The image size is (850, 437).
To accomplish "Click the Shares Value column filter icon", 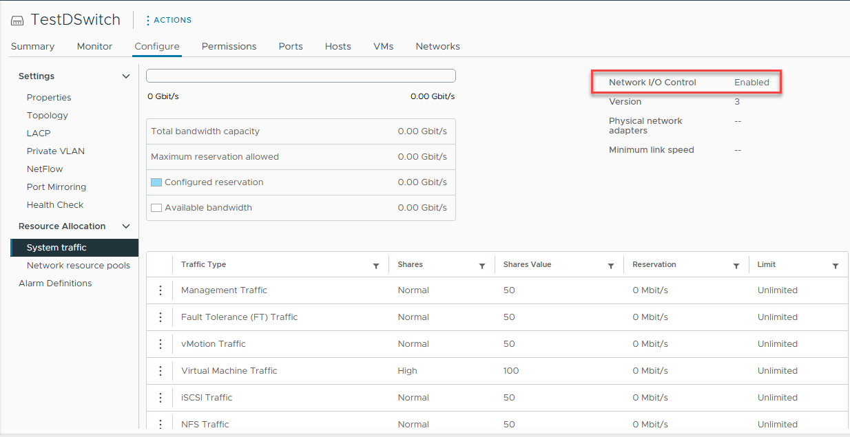I will pos(611,266).
